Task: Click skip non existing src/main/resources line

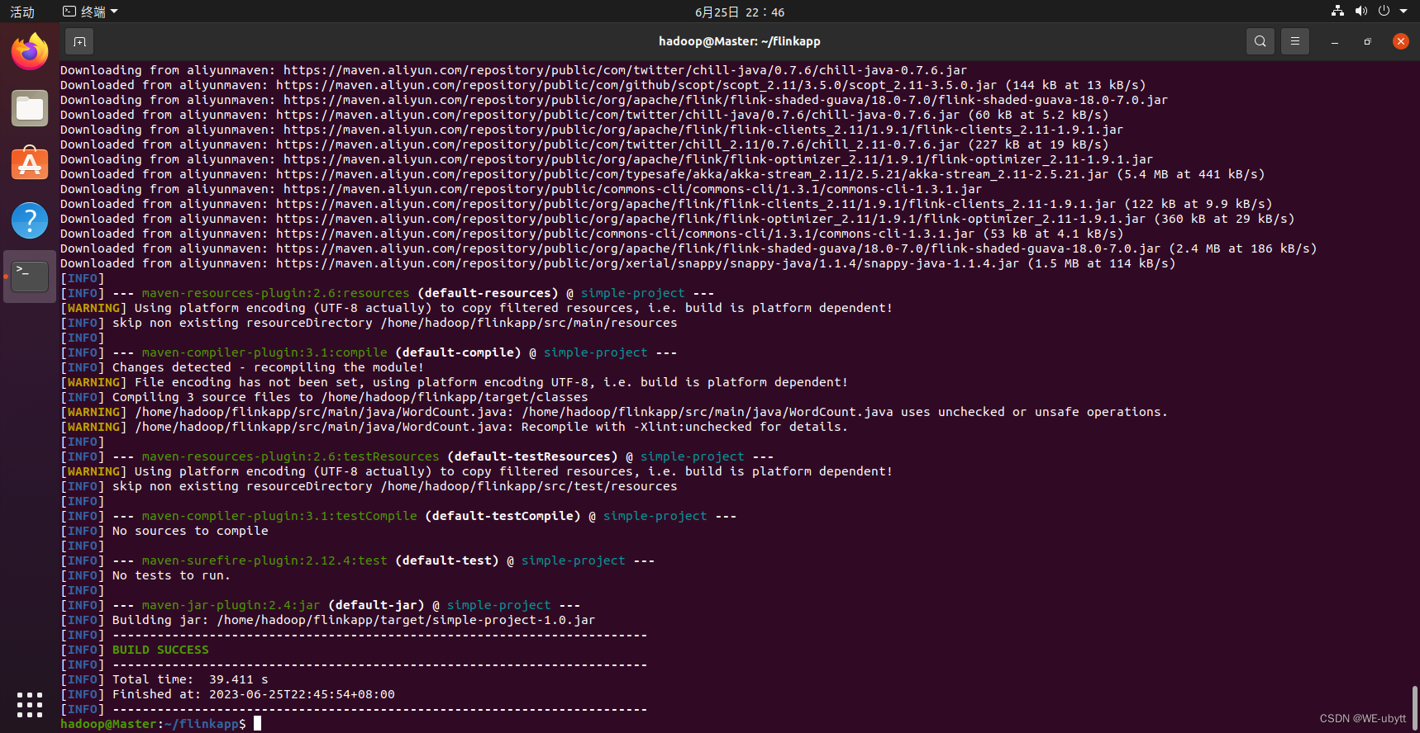Action: coord(369,323)
